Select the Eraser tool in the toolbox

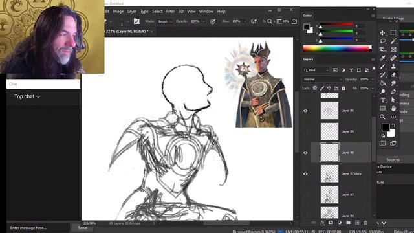[393, 75]
